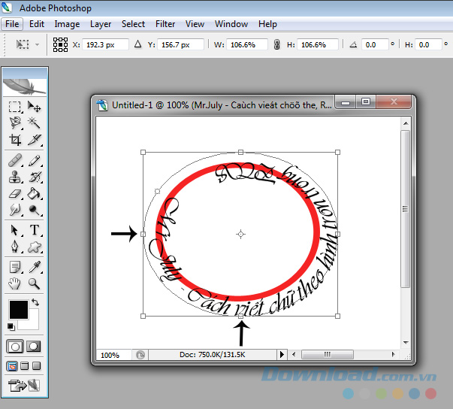Click the swap foreground and background colors arrow
The image size is (453, 409).
pos(35,302)
